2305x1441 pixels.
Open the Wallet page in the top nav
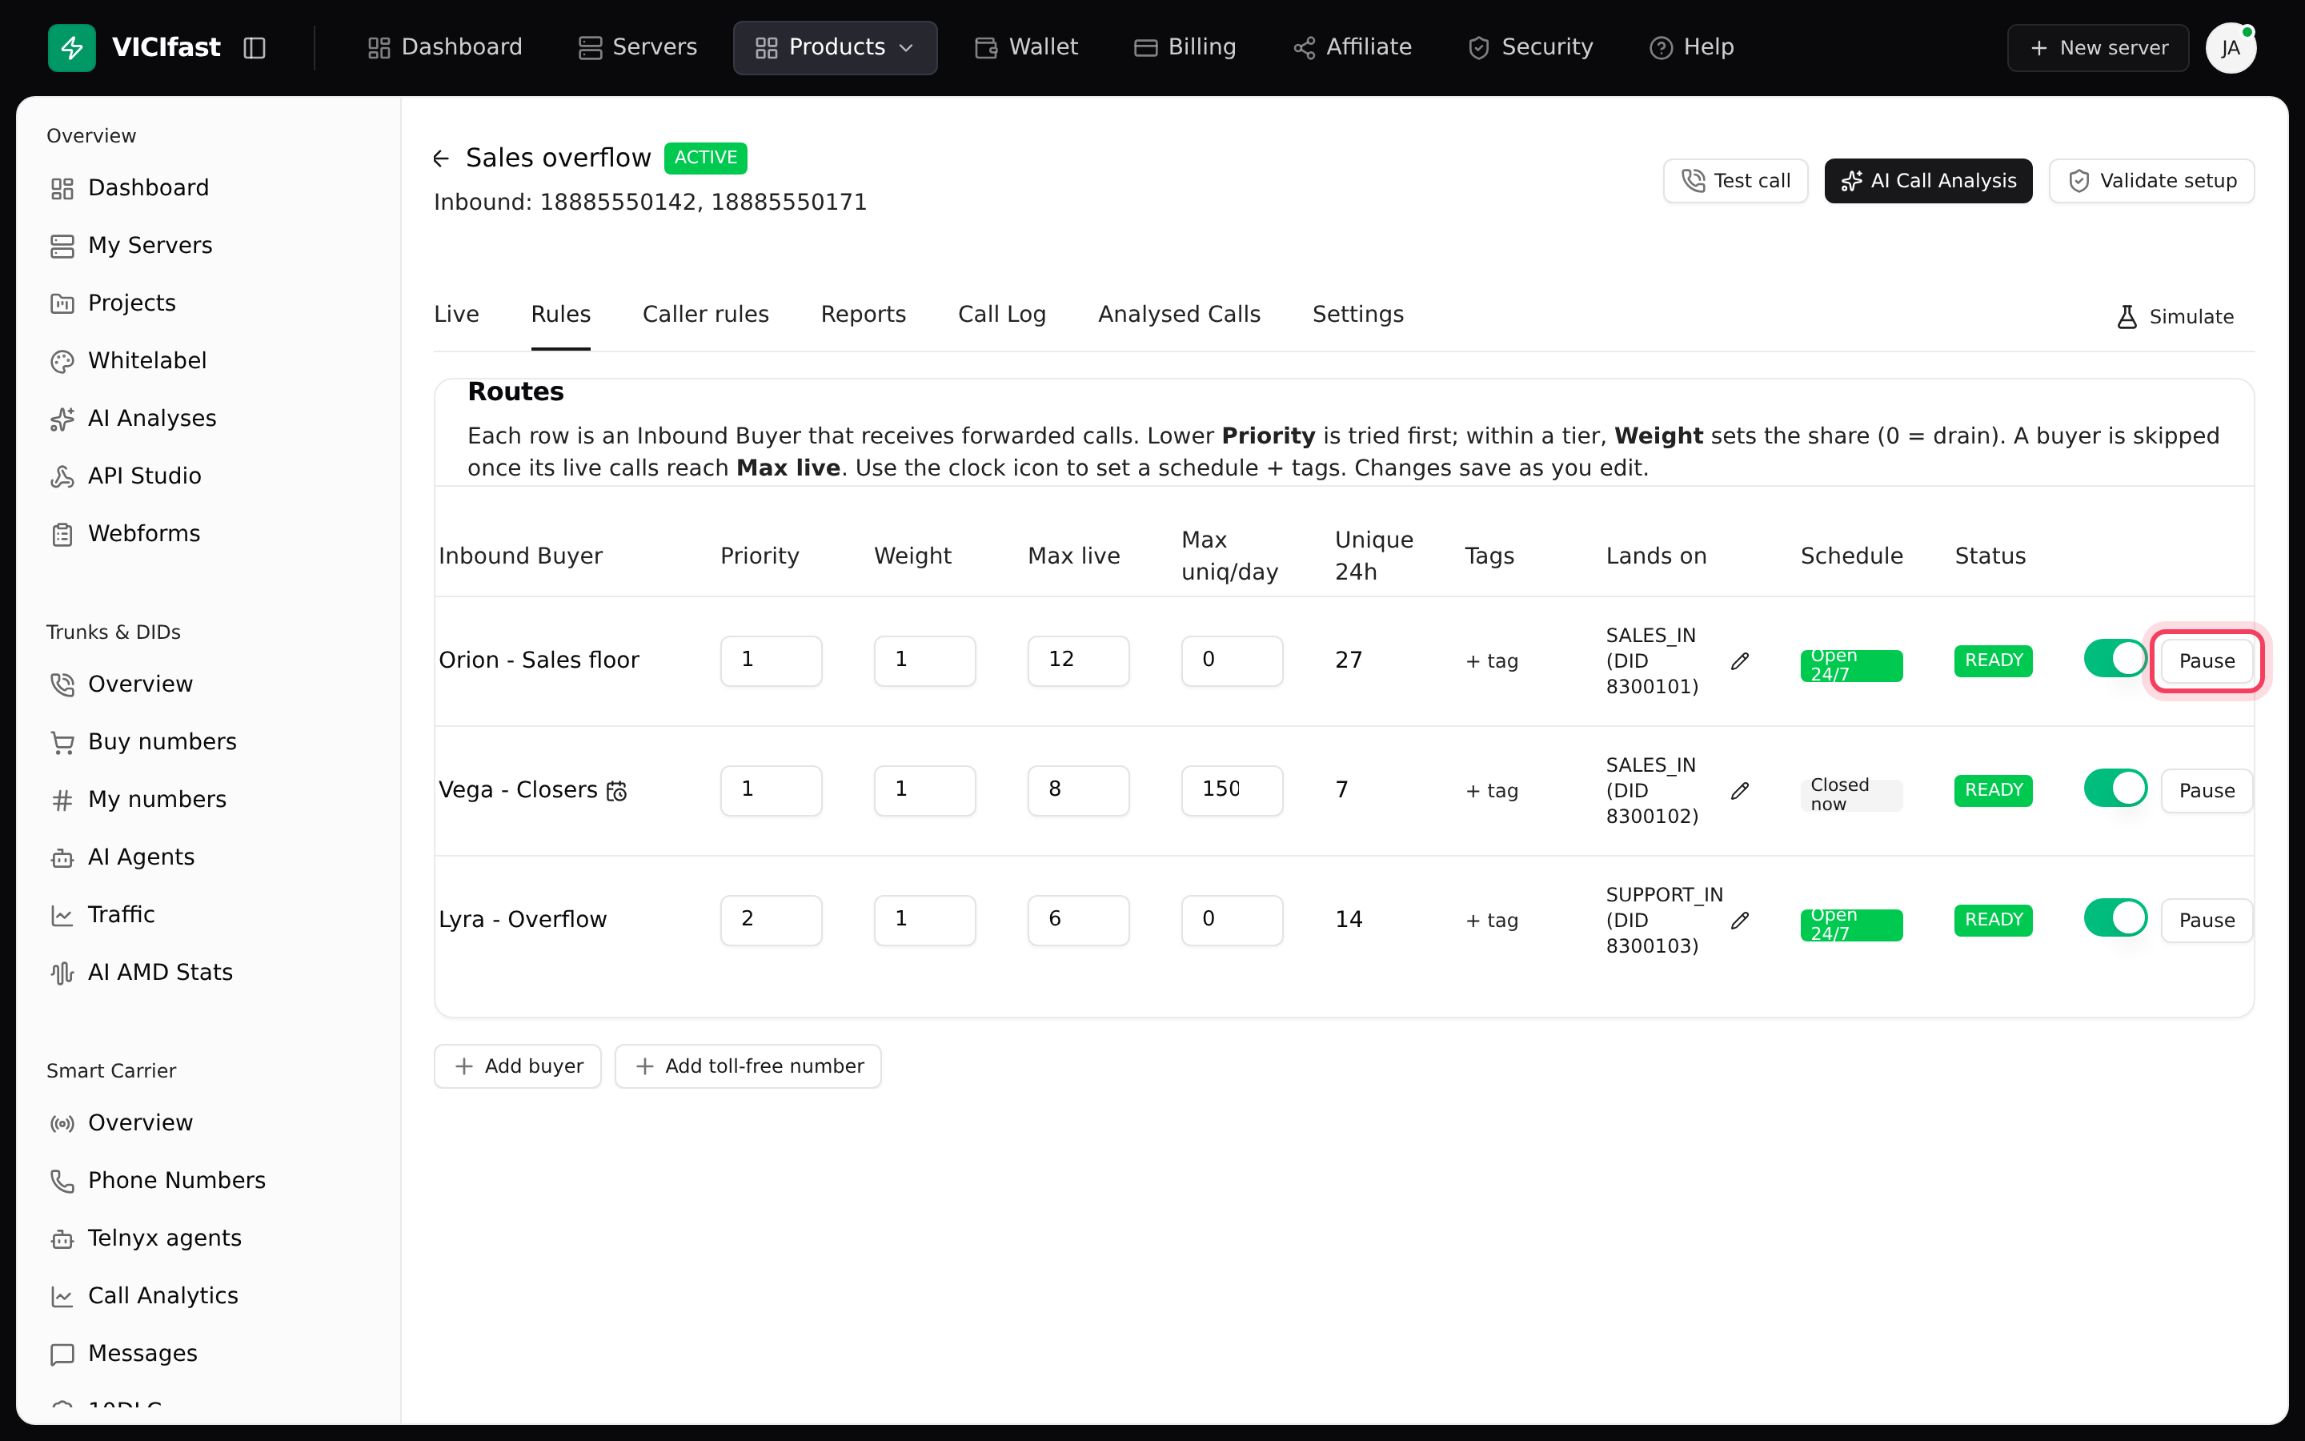pos(1026,48)
